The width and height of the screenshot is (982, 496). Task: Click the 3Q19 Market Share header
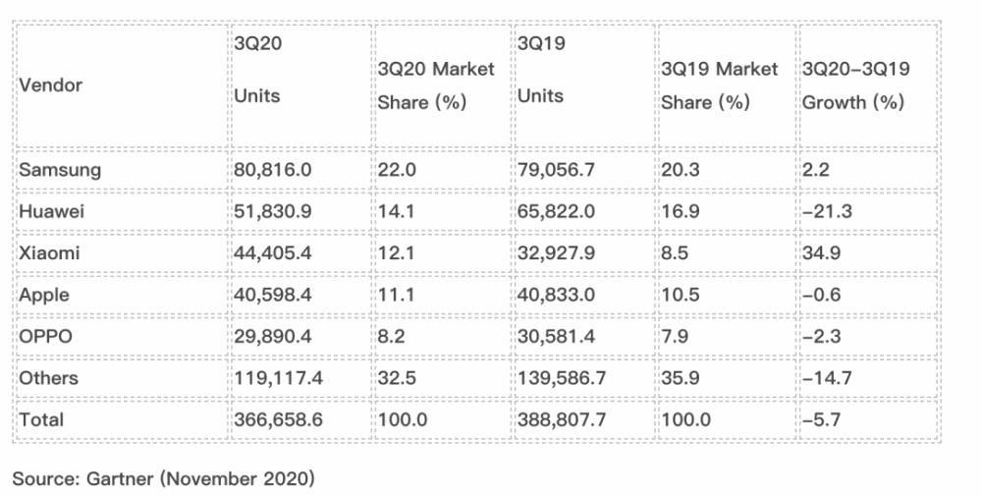pyautogui.click(x=719, y=85)
